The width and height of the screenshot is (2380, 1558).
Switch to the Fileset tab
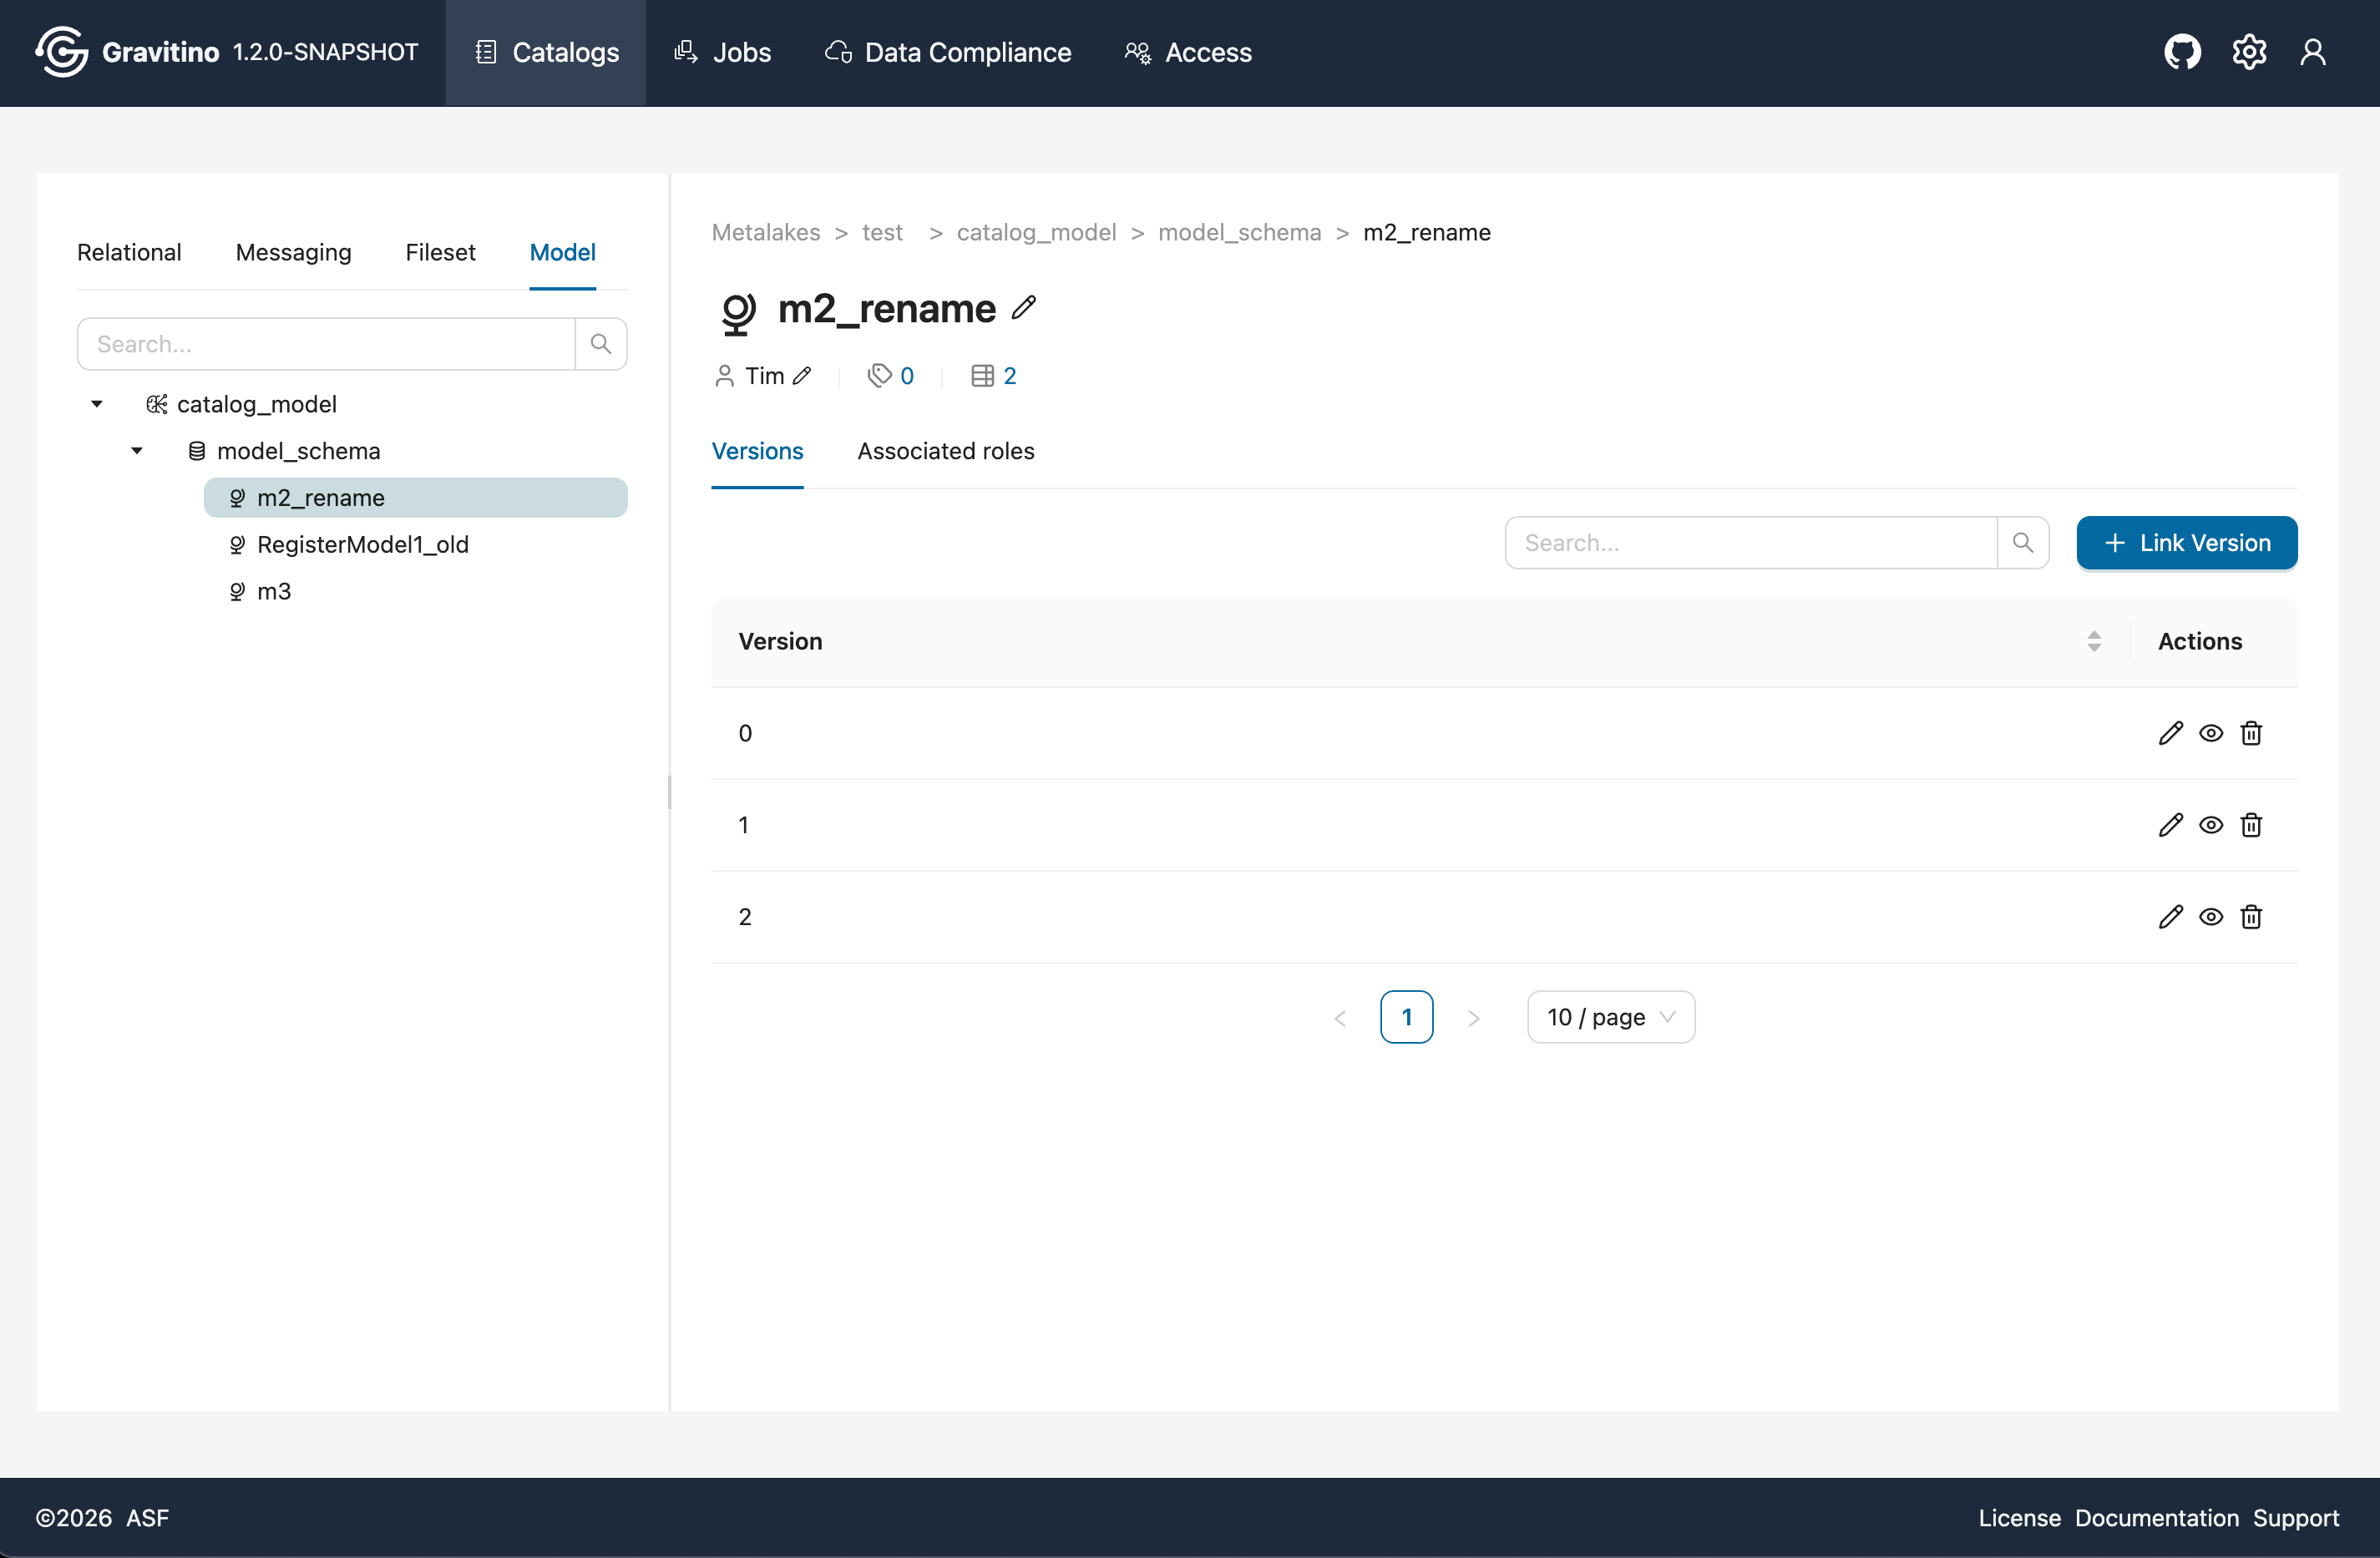click(x=440, y=252)
